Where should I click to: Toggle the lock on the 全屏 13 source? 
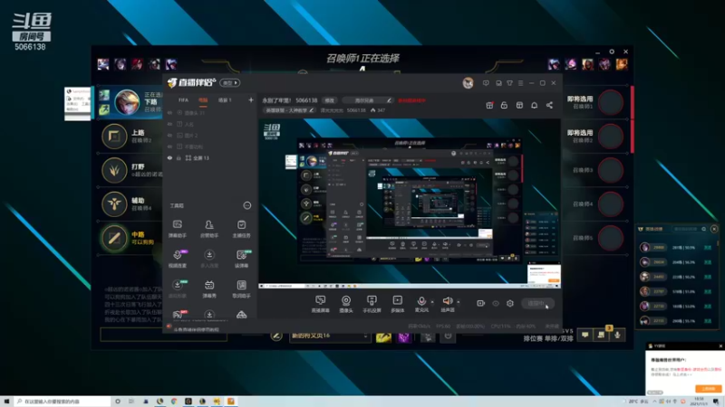(x=179, y=157)
